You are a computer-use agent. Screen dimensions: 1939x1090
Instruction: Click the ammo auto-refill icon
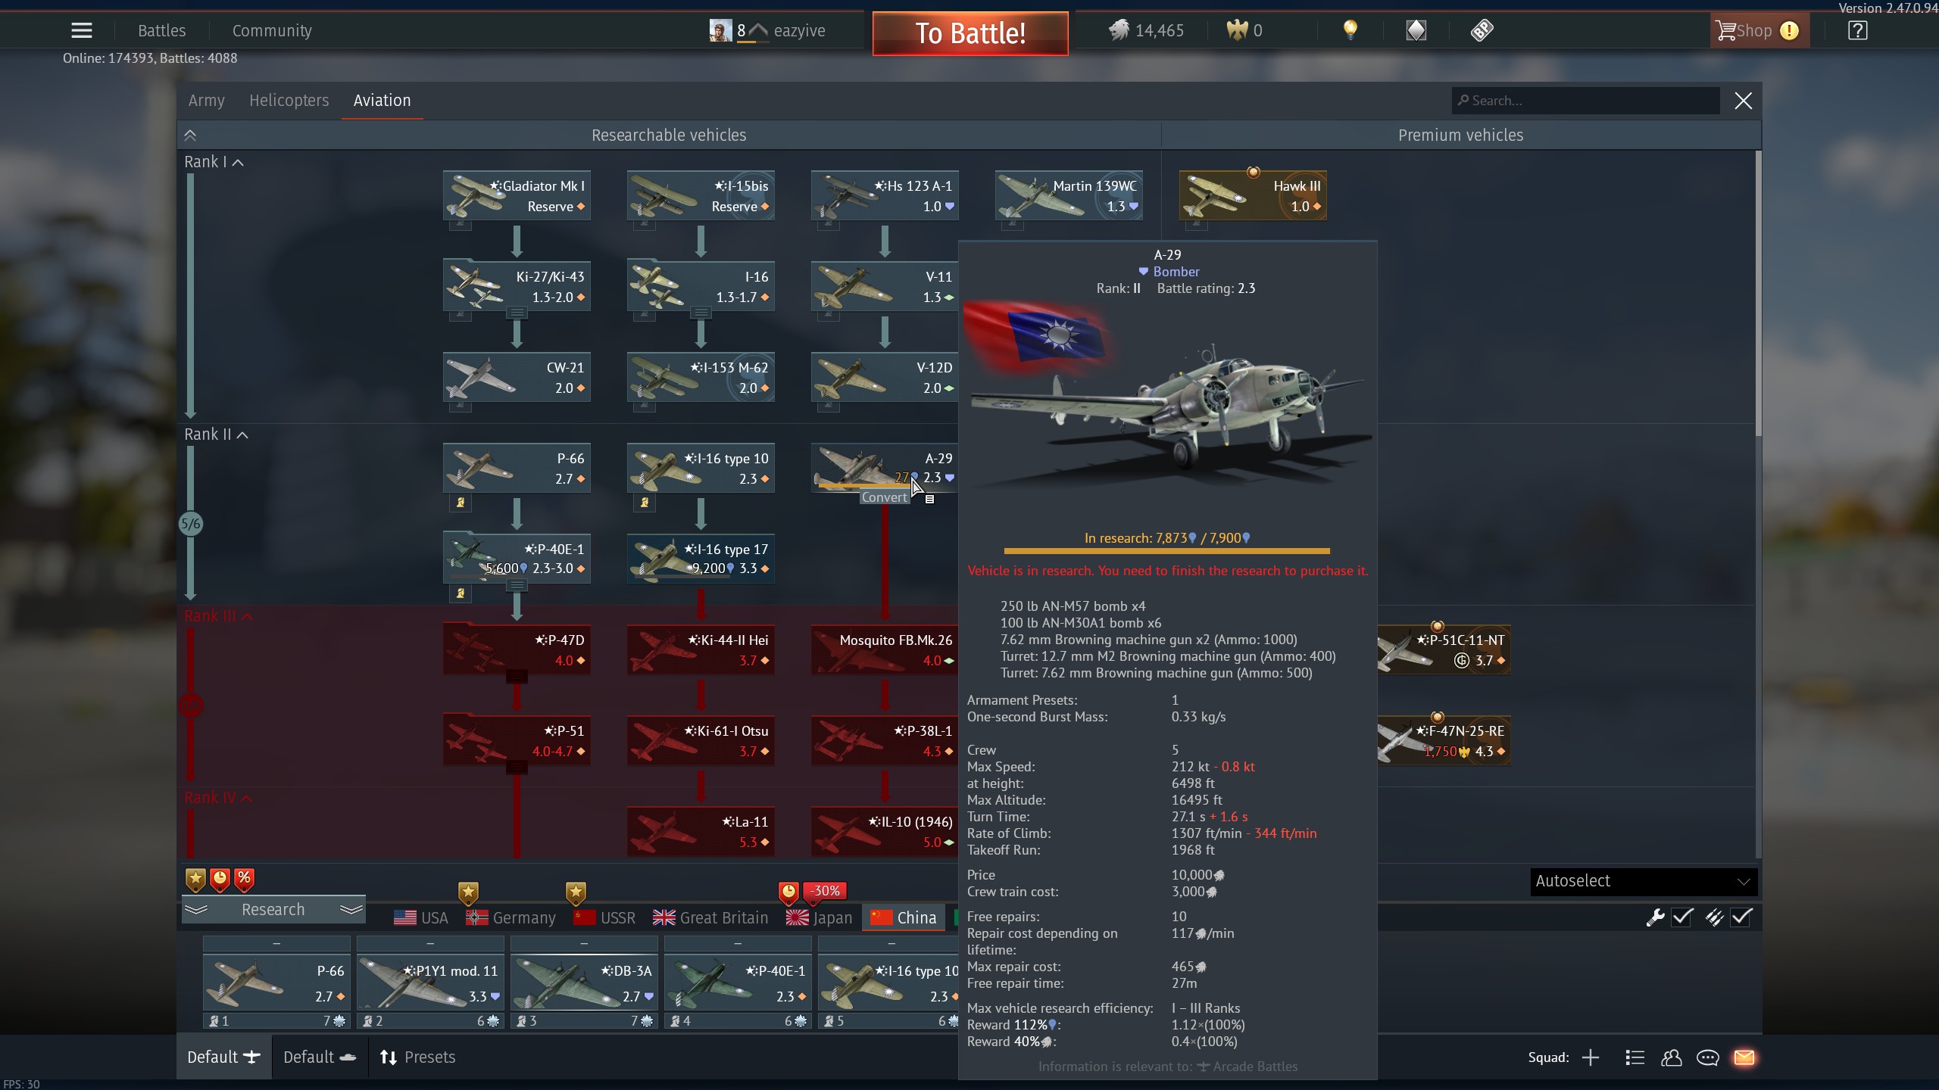1714,917
